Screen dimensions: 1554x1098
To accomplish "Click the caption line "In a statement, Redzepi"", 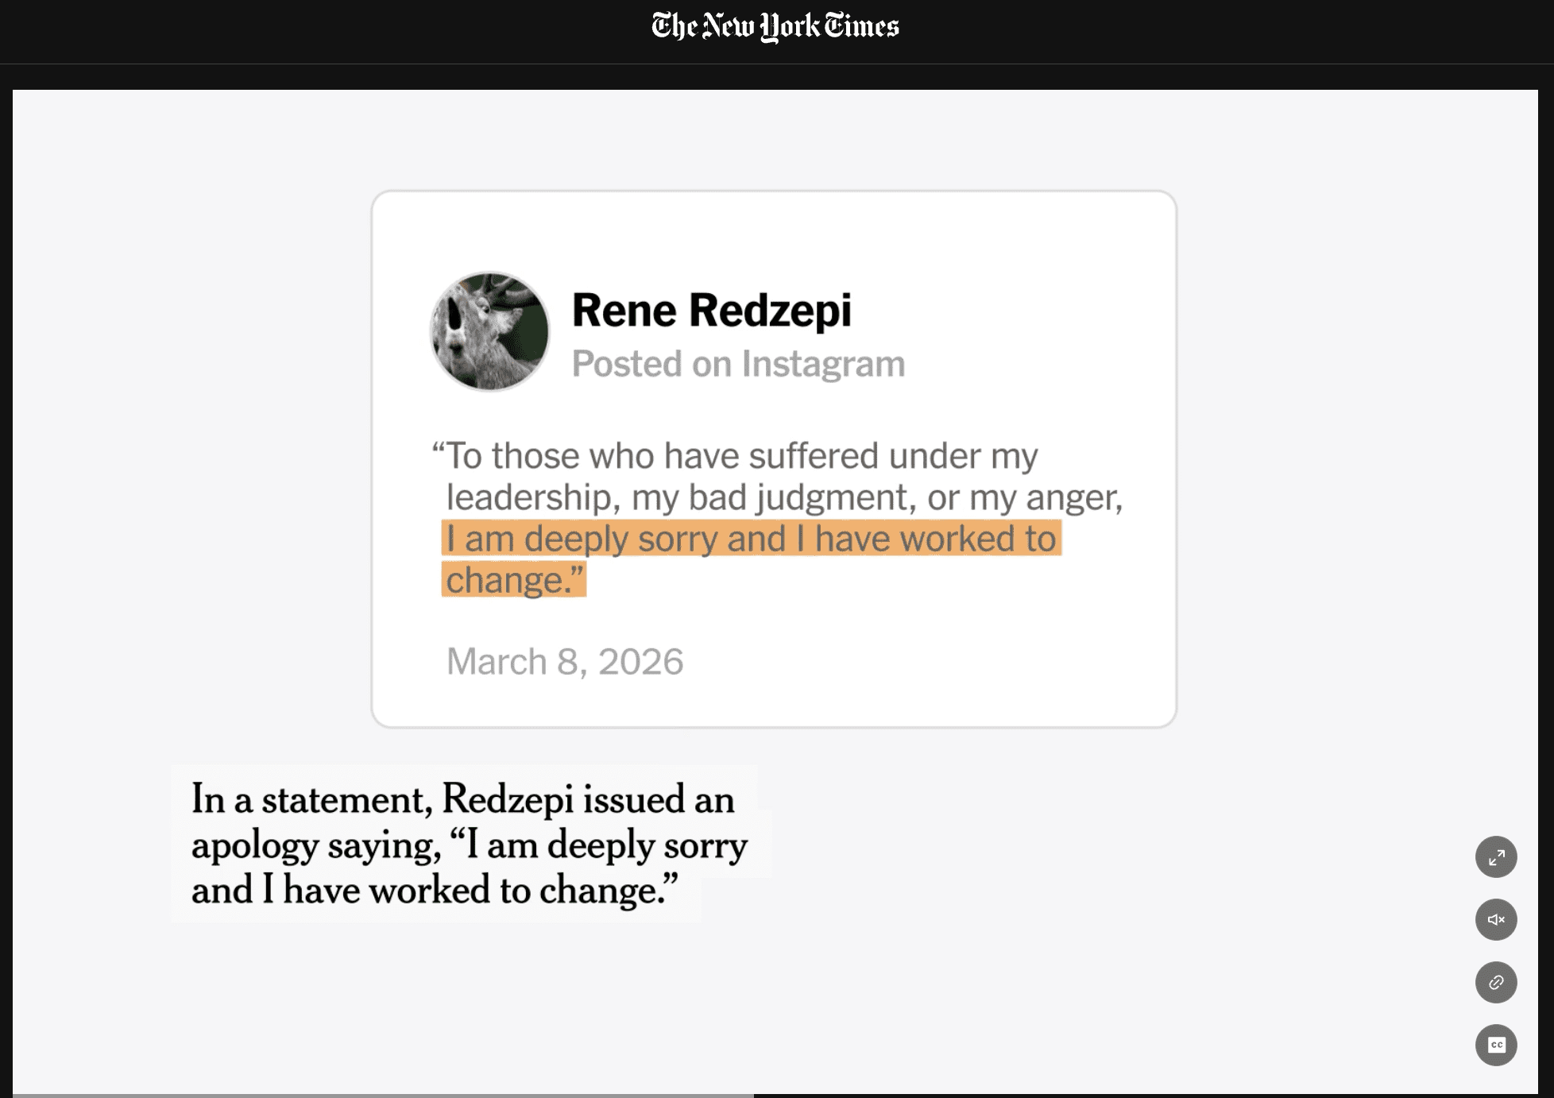I will point(462,798).
